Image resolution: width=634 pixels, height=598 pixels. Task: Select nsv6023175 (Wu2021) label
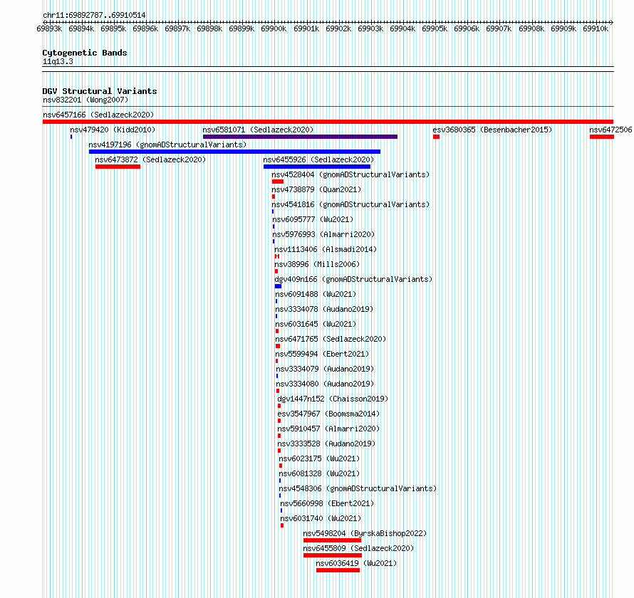319,458
